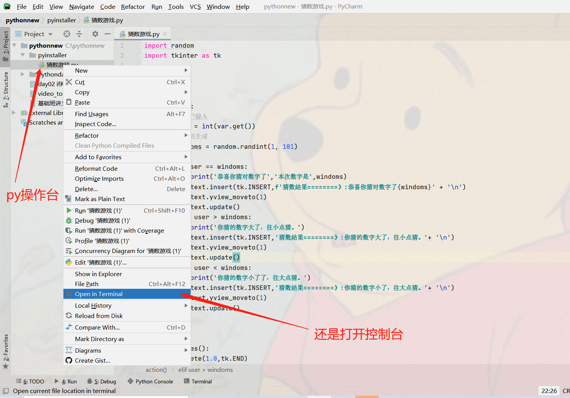Open the 6: TODO tool window
Viewport: 570px width, 398px height.
(x=30, y=381)
